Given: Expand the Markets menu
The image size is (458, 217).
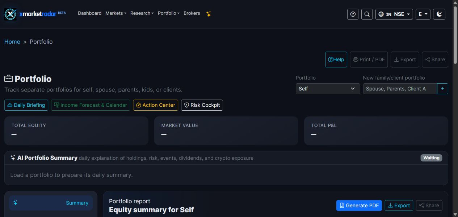Looking at the screenshot, I should pos(116,13).
